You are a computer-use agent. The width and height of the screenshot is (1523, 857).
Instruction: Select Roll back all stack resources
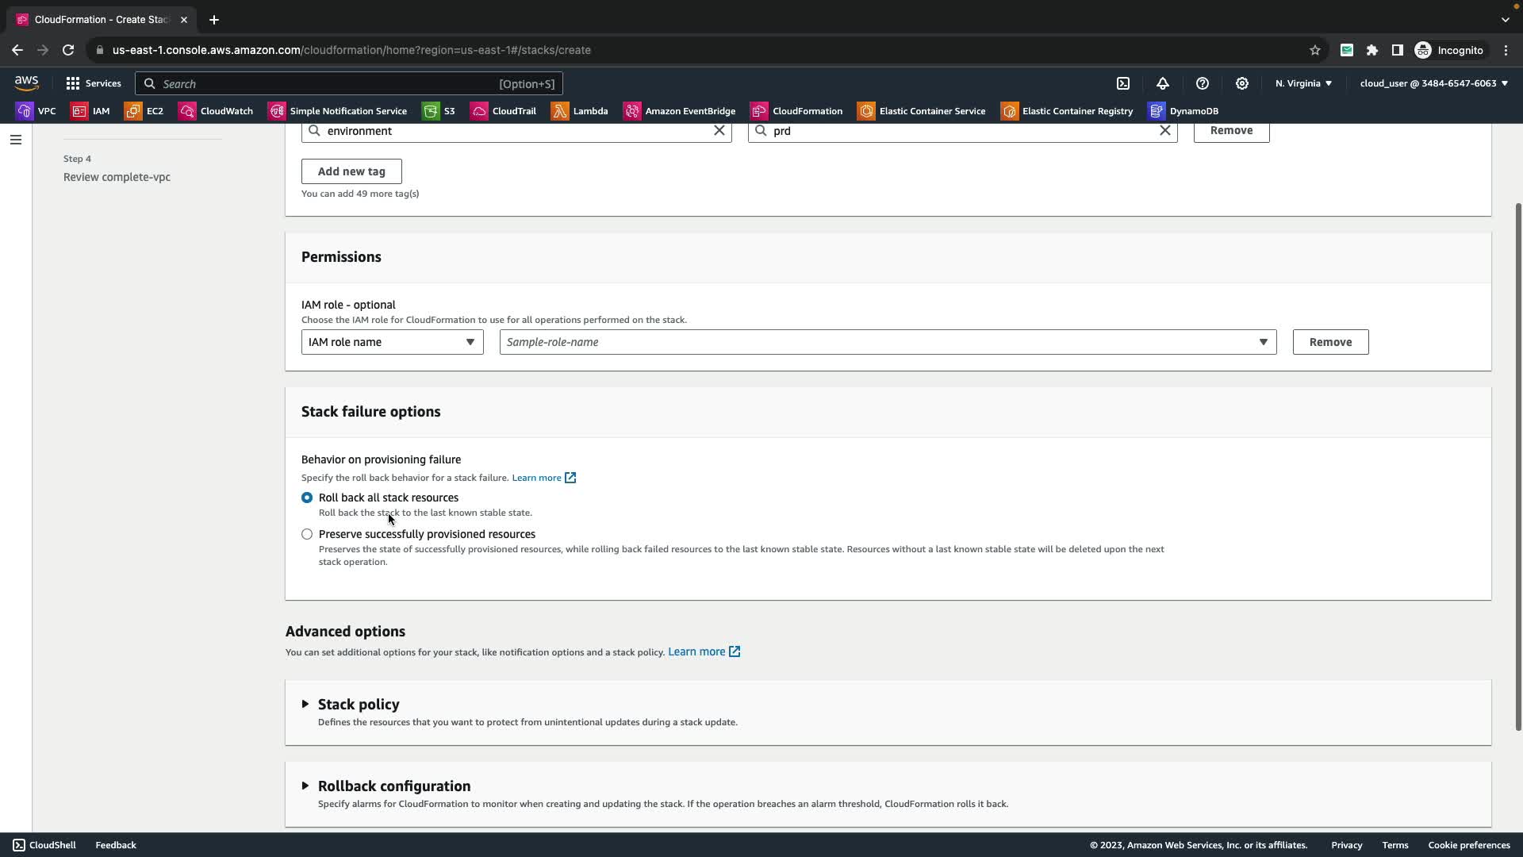click(307, 498)
